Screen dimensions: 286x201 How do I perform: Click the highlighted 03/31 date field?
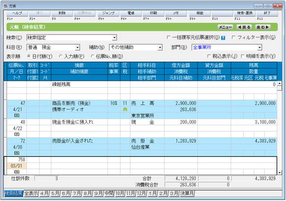[x=17, y=166]
